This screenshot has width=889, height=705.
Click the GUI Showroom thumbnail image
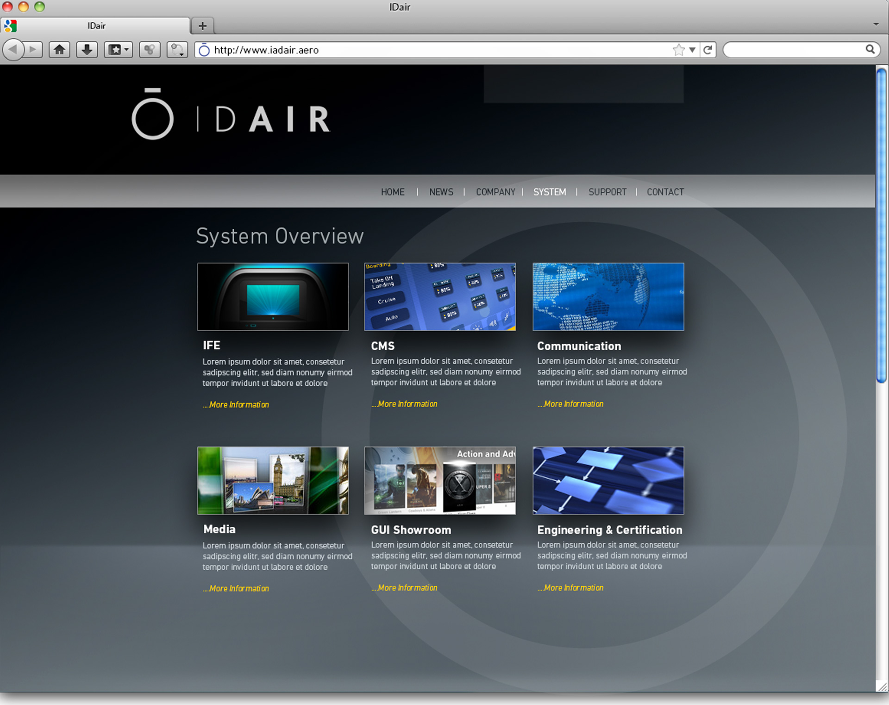coord(440,480)
